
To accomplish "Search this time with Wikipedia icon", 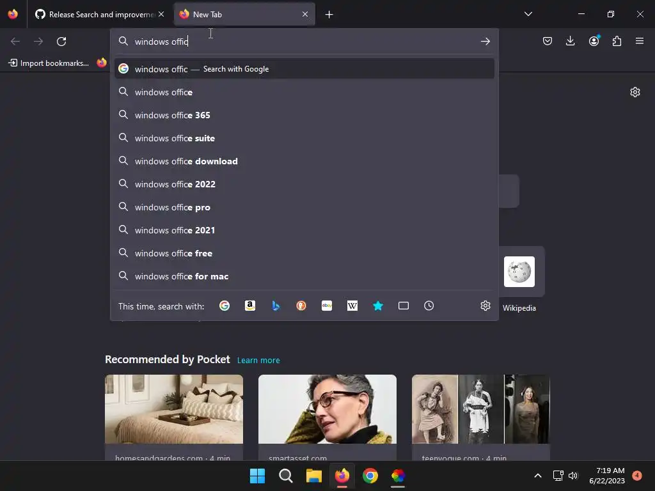I will pos(352,306).
